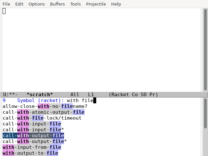
Task: Open the Projectile menu
Action: (x=96, y=4)
